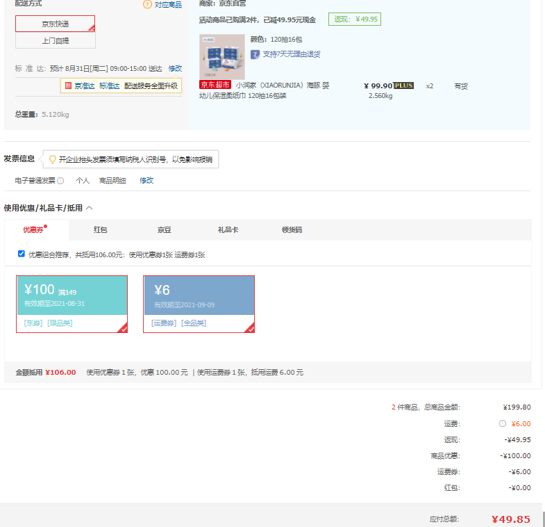Uncheck the 优惠组合推荐 checkbox
This screenshot has width=545, height=527.
pyautogui.click(x=22, y=254)
